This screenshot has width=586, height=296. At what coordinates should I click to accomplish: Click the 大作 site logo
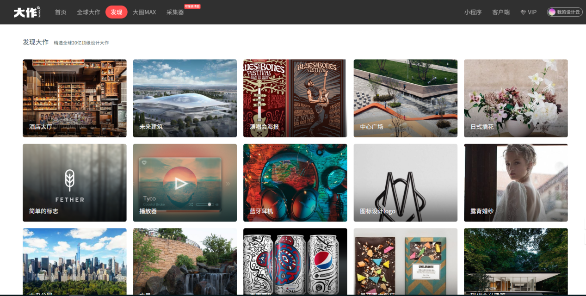point(27,12)
